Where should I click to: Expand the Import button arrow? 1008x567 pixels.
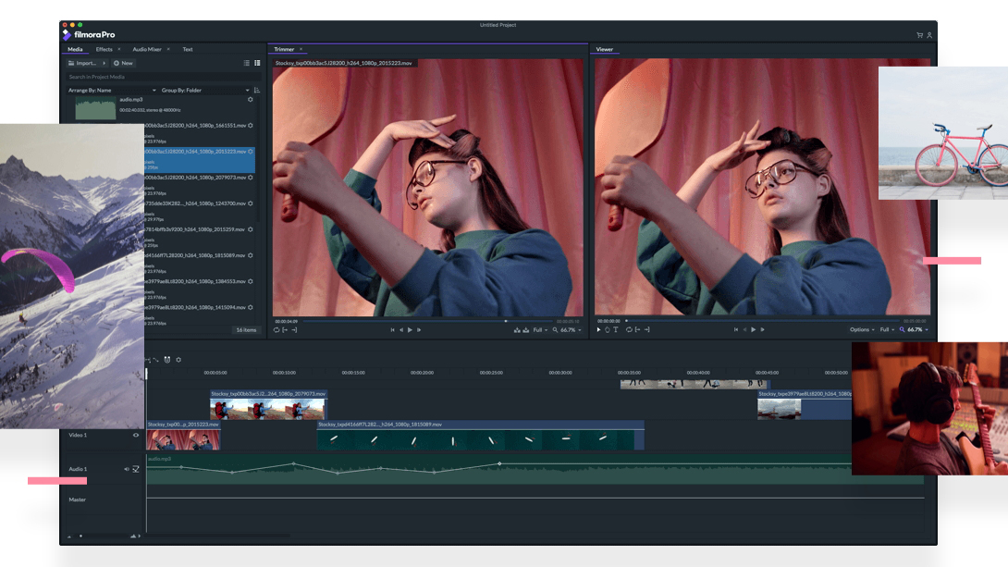point(104,63)
